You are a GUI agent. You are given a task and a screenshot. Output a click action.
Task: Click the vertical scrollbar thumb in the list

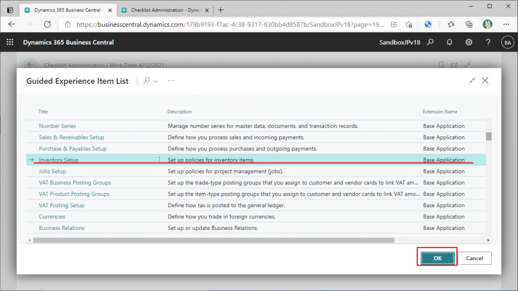(489, 136)
